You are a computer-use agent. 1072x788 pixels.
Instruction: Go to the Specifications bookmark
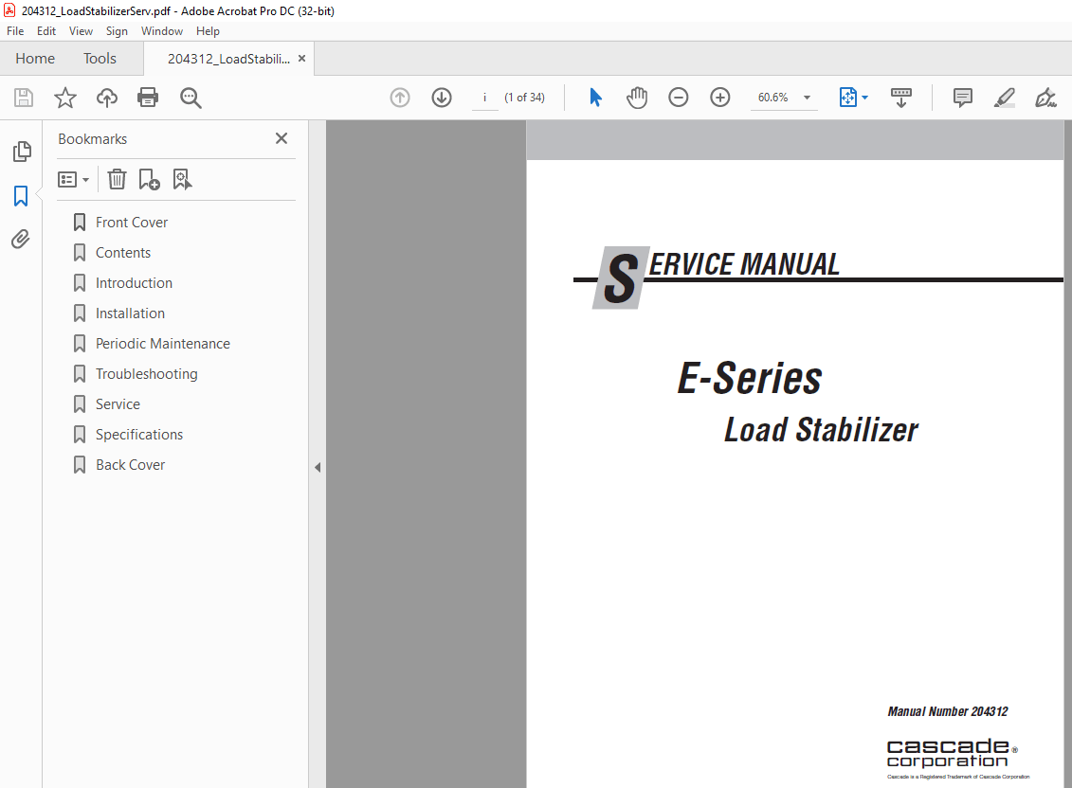(x=139, y=434)
